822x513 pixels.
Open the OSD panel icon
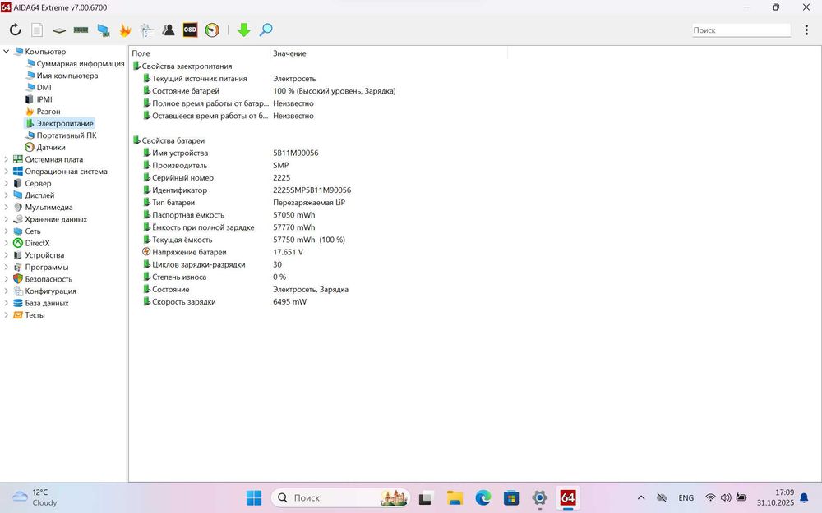pos(190,30)
